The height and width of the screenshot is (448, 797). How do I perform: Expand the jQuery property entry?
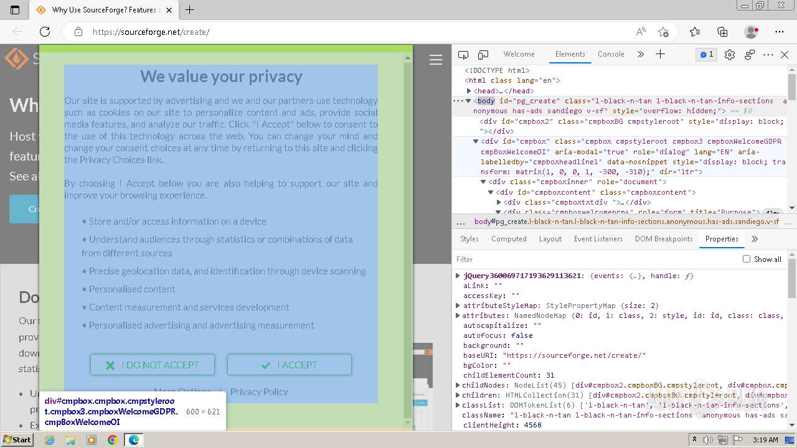(458, 276)
